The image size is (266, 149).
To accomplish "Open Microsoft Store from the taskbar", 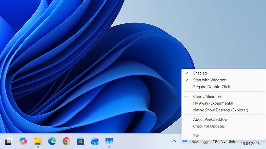I will pyautogui.click(x=80, y=141).
